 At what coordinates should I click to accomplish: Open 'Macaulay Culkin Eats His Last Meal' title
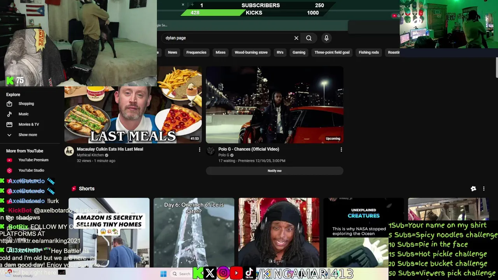[110, 149]
